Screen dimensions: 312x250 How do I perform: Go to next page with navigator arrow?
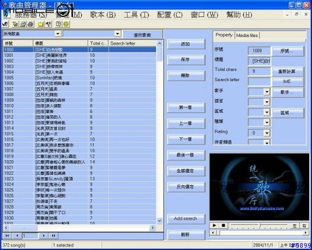click(x=44, y=236)
